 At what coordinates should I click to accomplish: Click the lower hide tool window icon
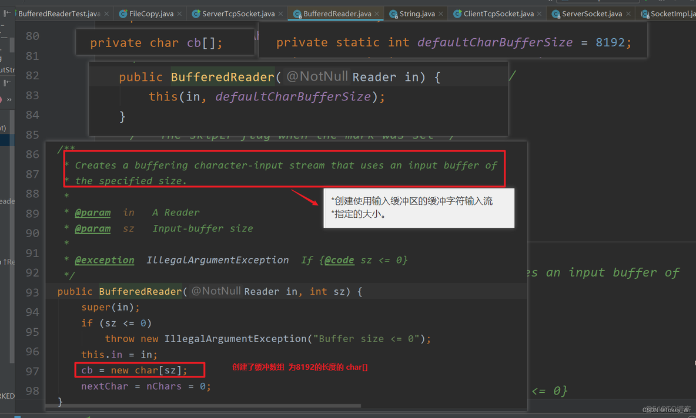click(x=7, y=82)
